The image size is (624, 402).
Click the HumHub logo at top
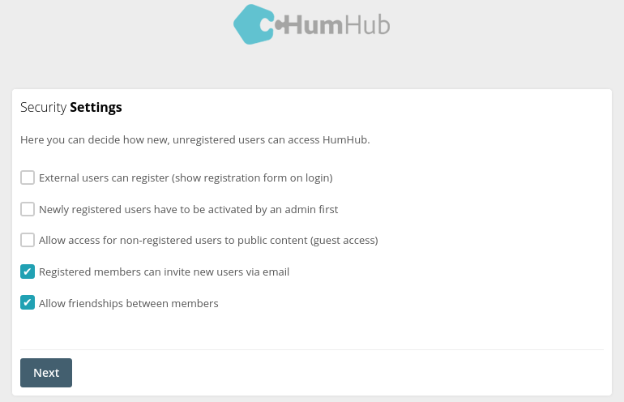point(312,24)
